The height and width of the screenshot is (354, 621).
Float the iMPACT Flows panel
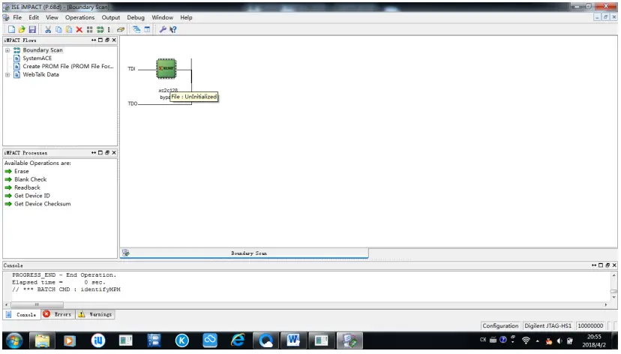pos(107,40)
